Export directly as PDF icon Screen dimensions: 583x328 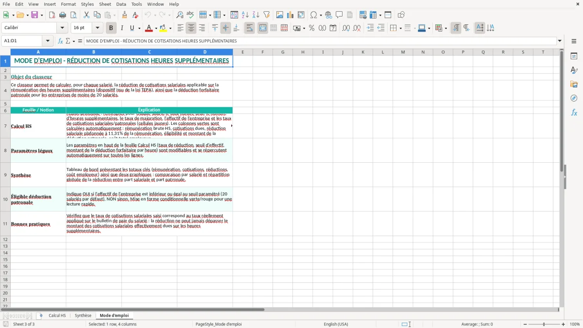point(52,15)
